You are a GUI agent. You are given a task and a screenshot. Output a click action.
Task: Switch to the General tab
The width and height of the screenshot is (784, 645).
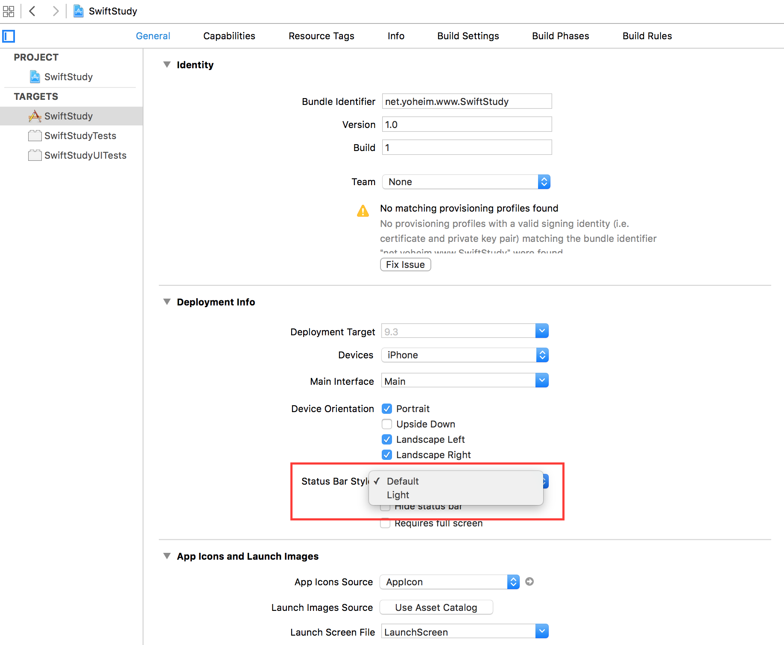tap(153, 36)
